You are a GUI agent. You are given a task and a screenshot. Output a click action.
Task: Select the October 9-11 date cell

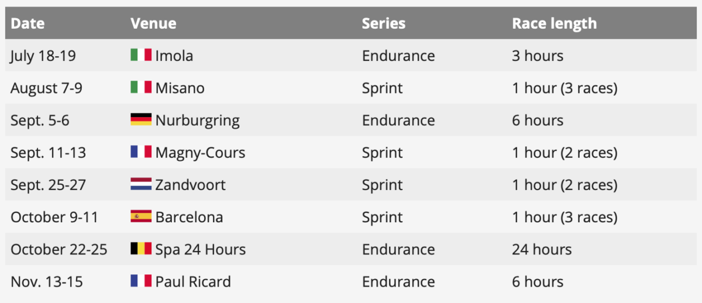tap(55, 217)
